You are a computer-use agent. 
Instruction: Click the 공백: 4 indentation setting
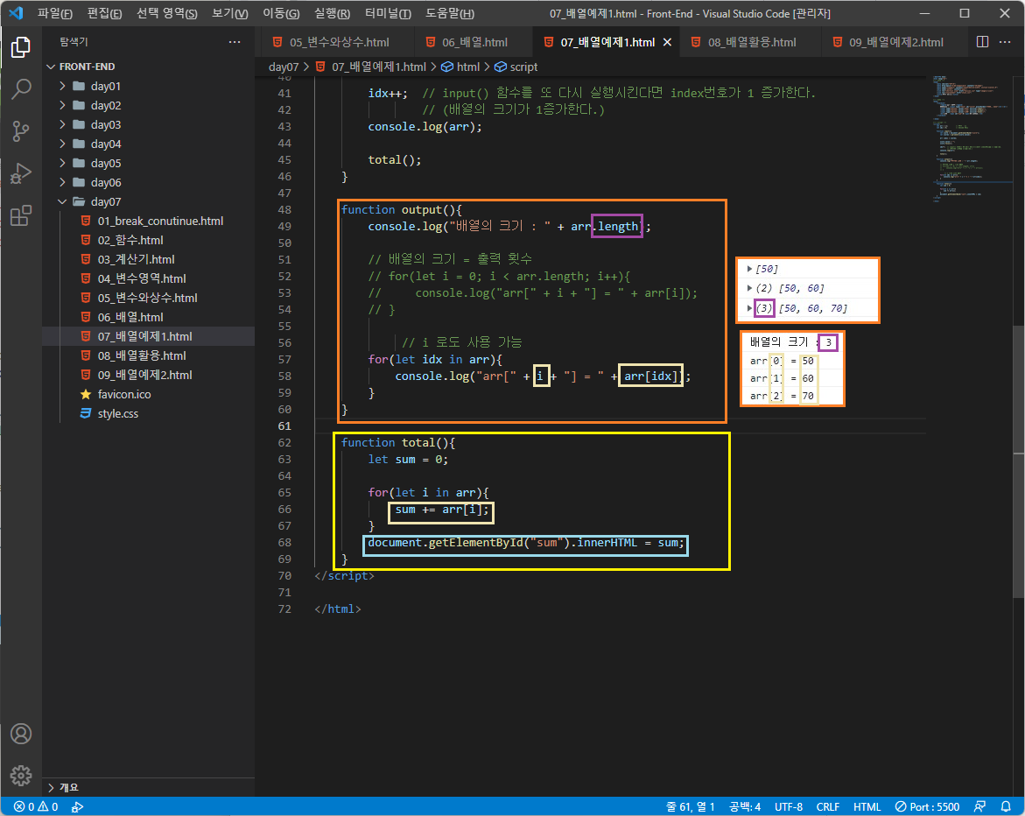[x=745, y=807]
